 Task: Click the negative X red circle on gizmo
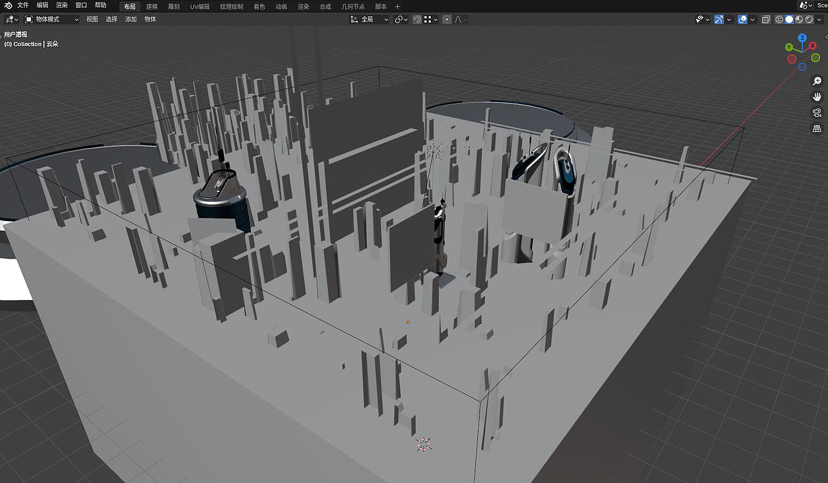click(x=792, y=59)
